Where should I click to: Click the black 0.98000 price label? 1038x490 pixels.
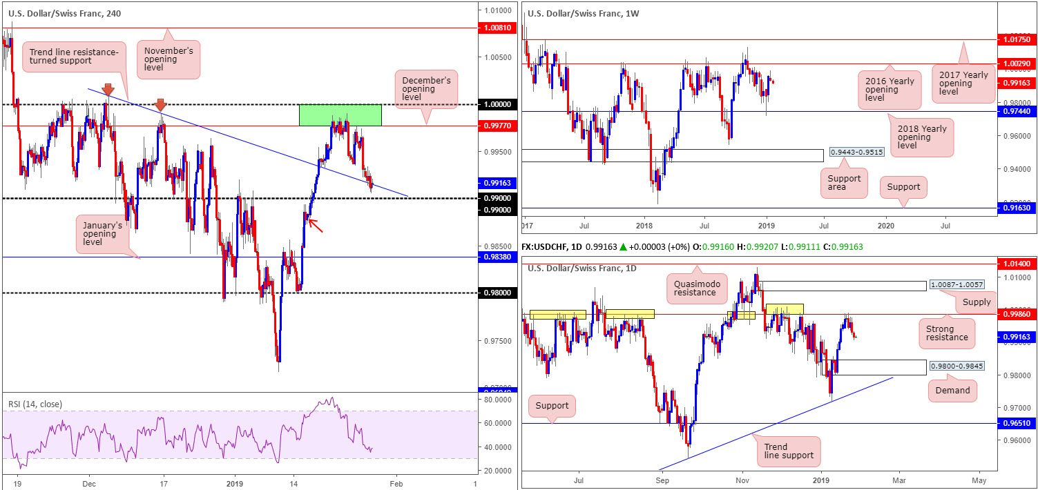[498, 293]
